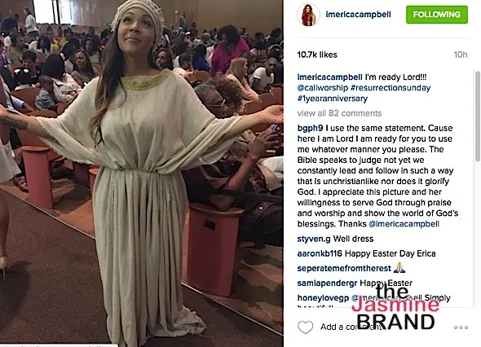This screenshot has width=481, height=347.
Task: Open the three-dot more options menu
Action: [x=461, y=327]
